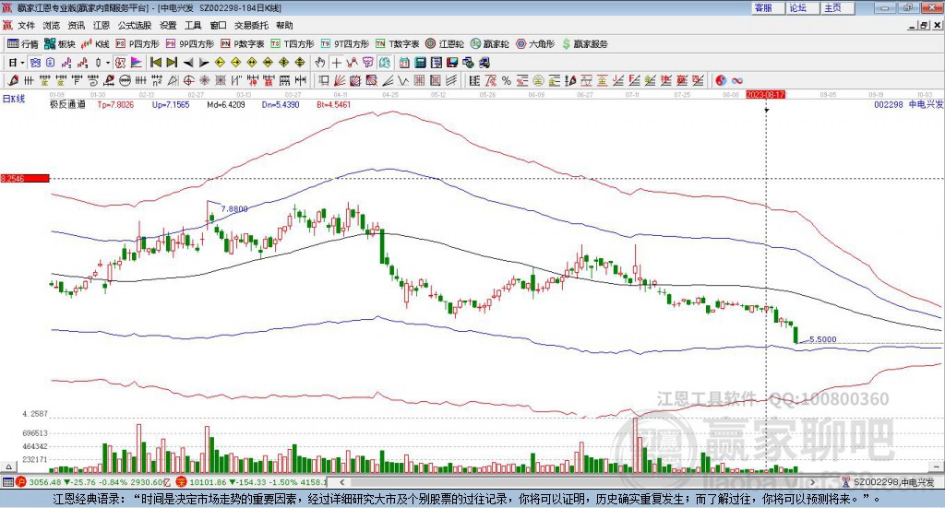The height and width of the screenshot is (508, 945).
Task: Click the 日K线 chart label
Action: [x=14, y=99]
